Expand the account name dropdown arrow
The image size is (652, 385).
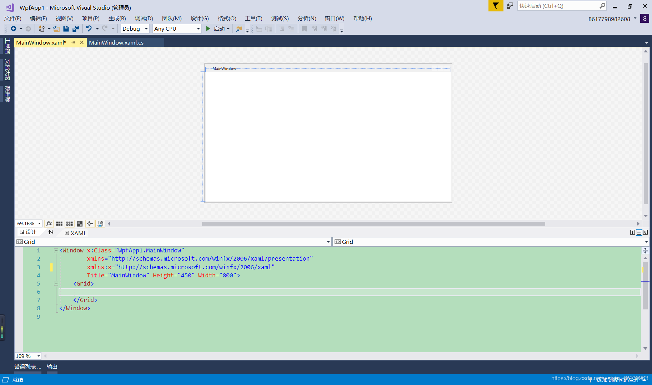tap(635, 19)
